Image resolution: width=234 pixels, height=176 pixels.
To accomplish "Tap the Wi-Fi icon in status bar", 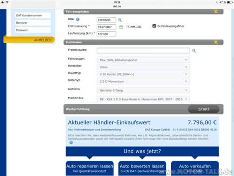I will click(x=7, y=2).
